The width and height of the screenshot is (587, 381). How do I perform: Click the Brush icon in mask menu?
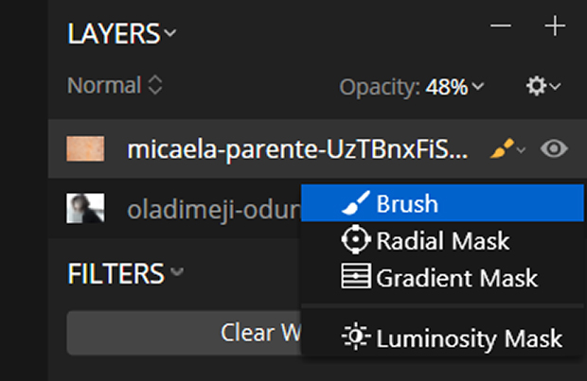point(356,203)
